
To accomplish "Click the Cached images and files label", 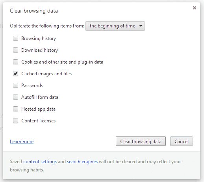I will 46,74.
